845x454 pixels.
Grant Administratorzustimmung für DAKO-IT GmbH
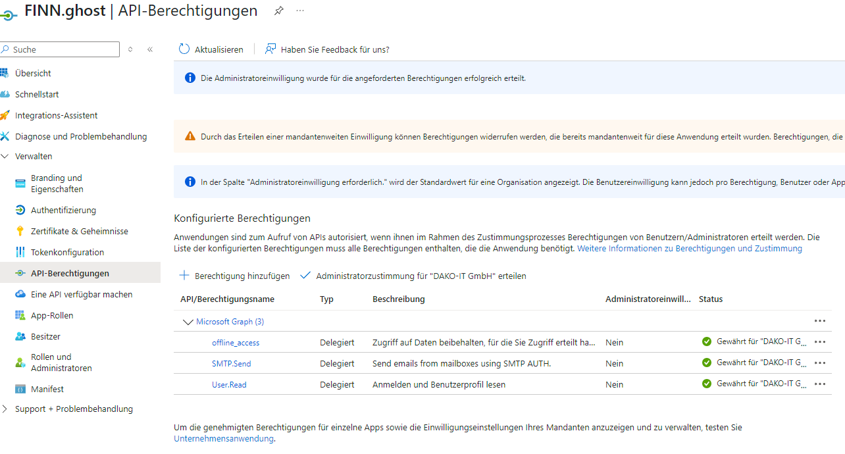[413, 276]
